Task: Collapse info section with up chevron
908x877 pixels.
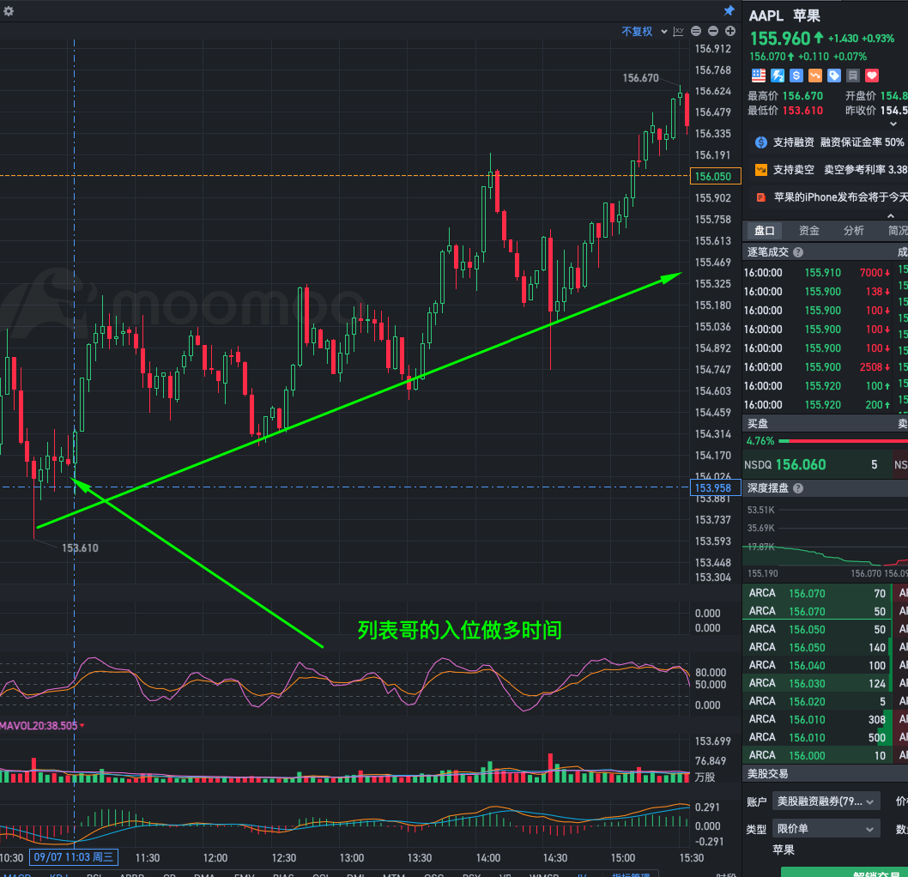Action: 891,215
